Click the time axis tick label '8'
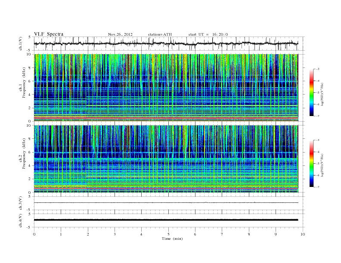Image resolution: width=341 pixels, height=263 pixels. 249,234
